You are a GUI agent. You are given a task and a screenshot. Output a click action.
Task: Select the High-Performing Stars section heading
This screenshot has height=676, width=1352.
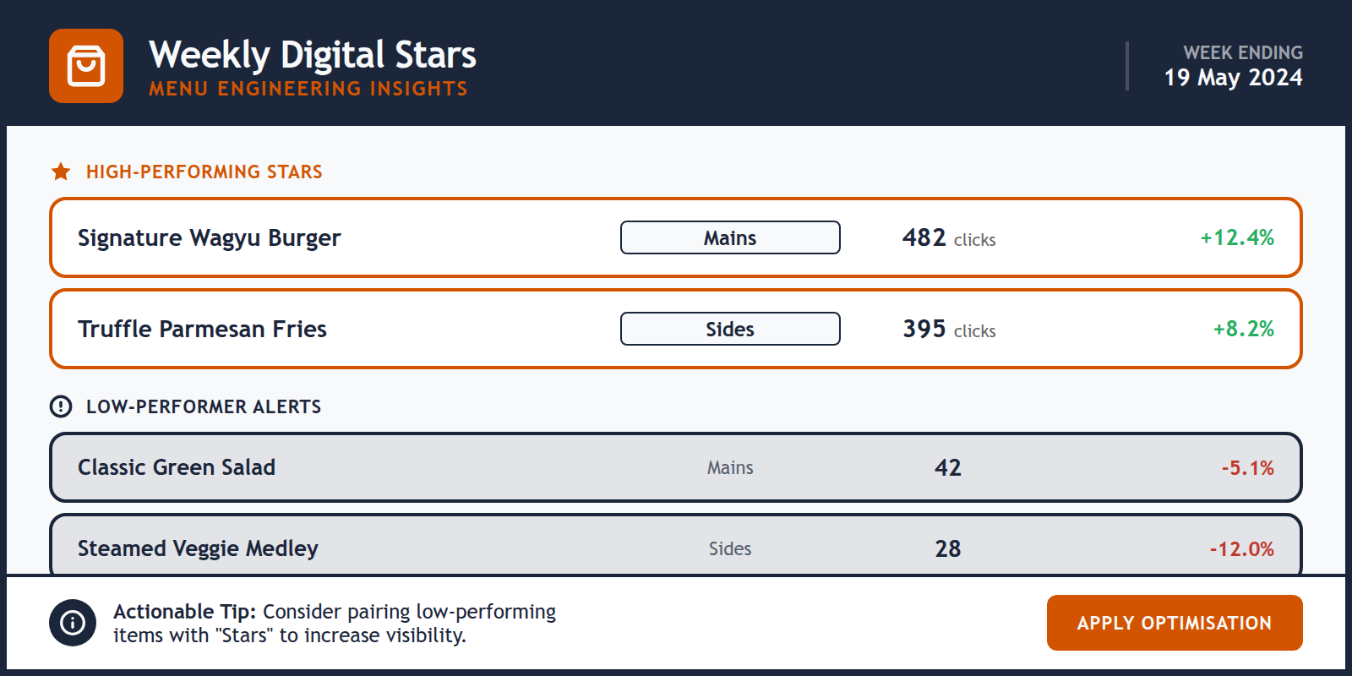tap(203, 172)
